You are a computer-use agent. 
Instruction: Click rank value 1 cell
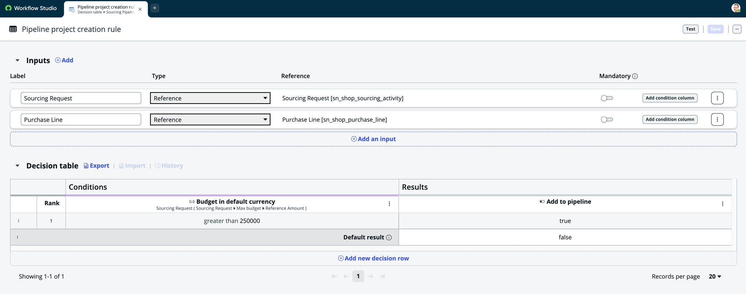pyautogui.click(x=51, y=221)
